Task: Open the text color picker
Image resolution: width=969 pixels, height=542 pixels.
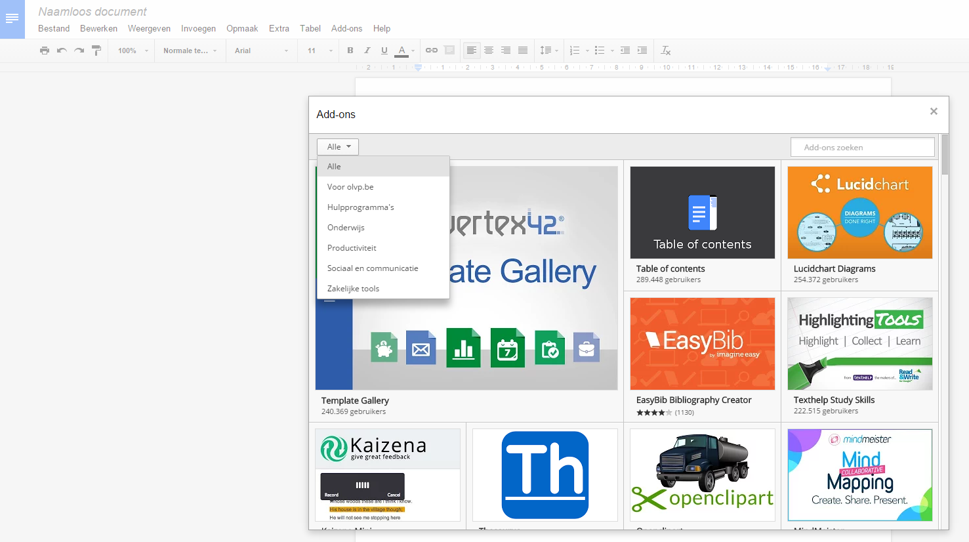Action: coord(404,51)
